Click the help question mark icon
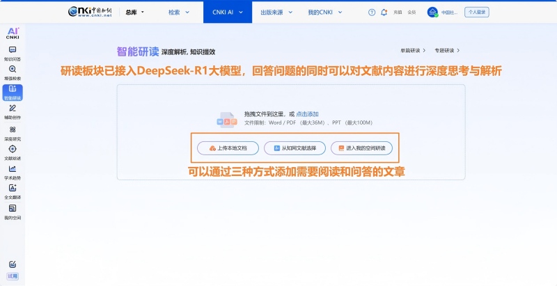 372,12
